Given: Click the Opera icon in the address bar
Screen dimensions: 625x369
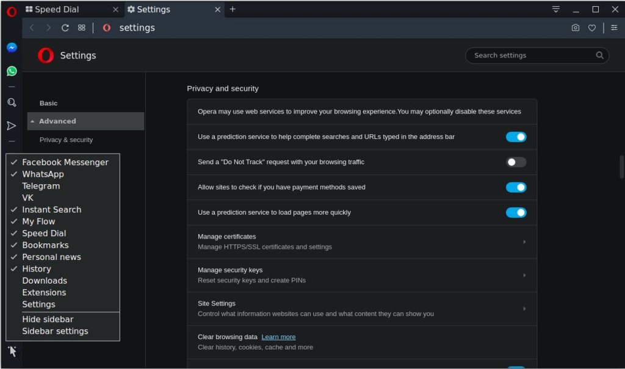Looking at the screenshot, I should coord(106,27).
